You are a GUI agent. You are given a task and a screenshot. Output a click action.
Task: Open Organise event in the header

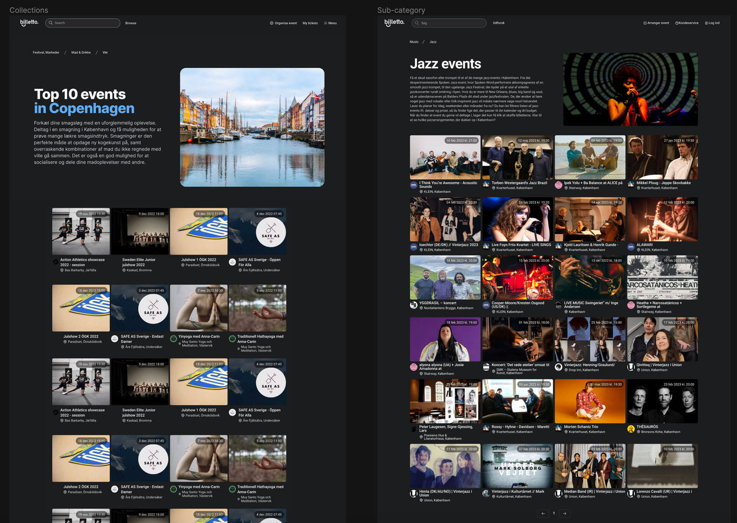286,23
